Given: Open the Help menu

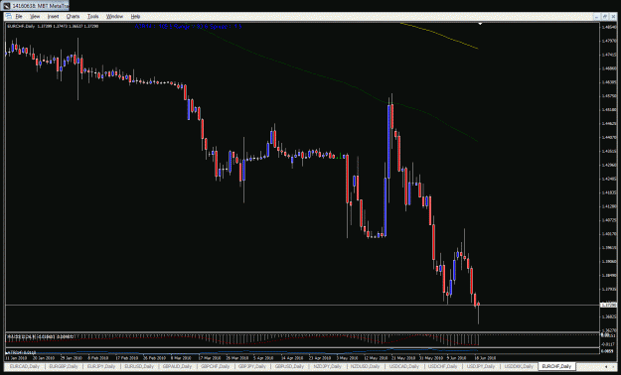Looking at the screenshot, I should (x=135, y=16).
